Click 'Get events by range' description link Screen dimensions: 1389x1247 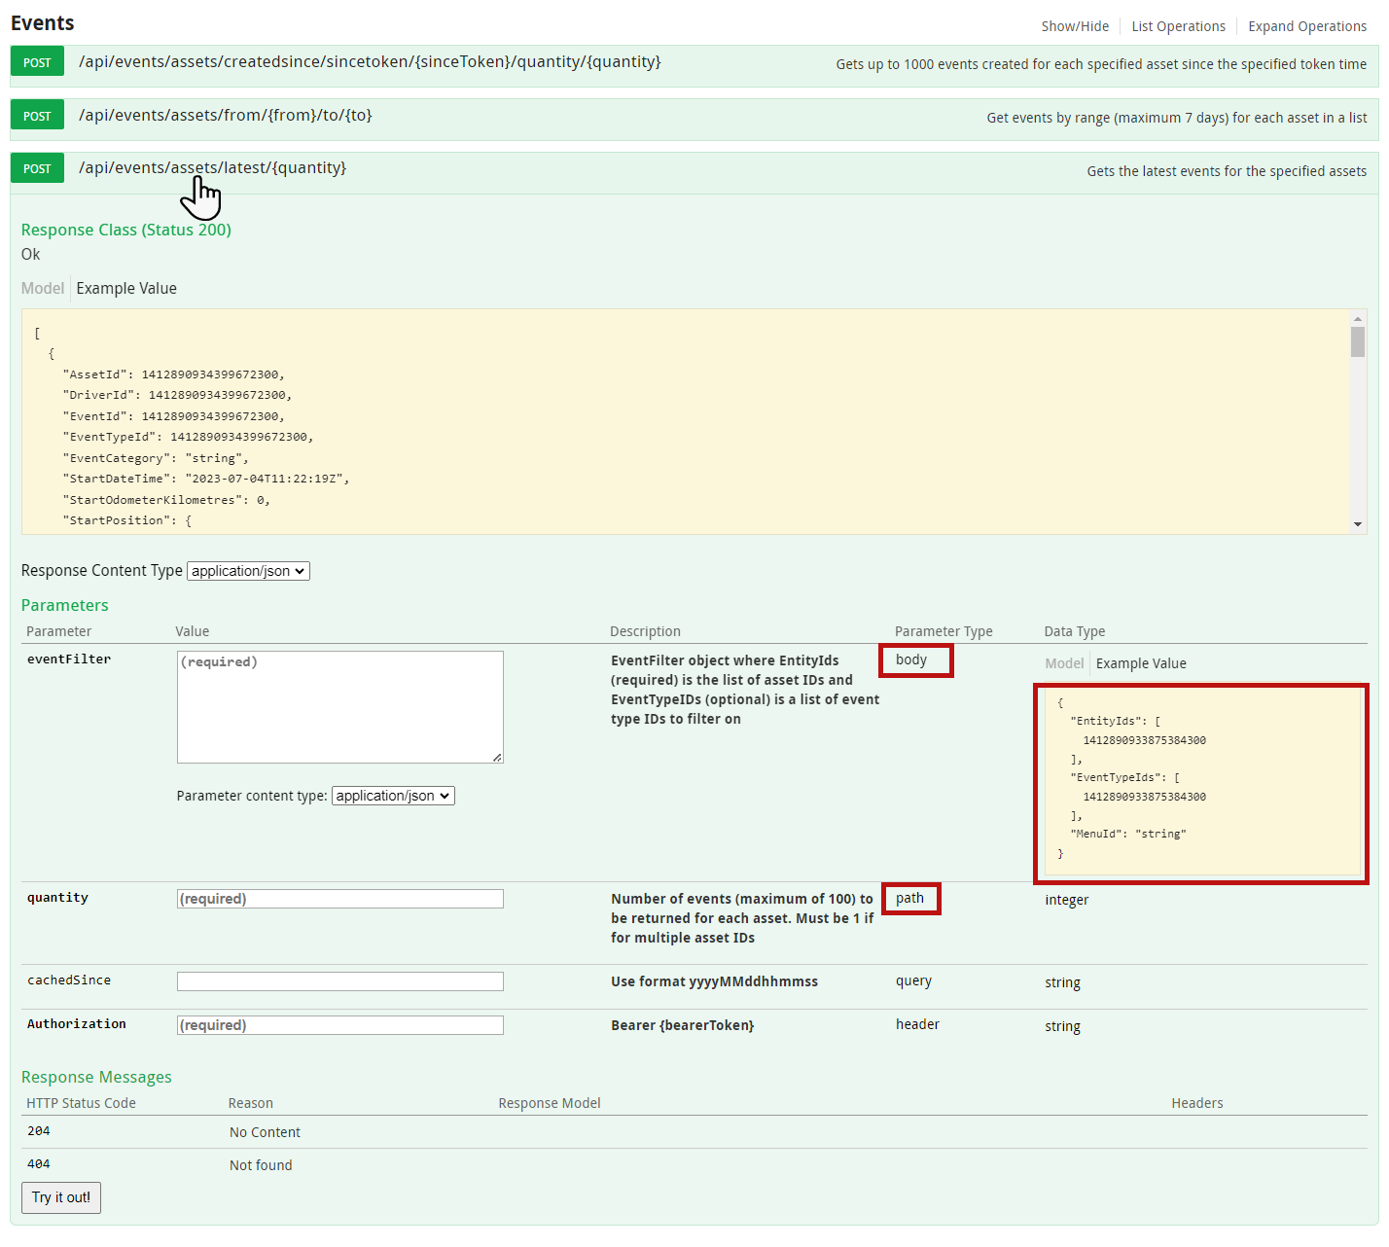1177,118
